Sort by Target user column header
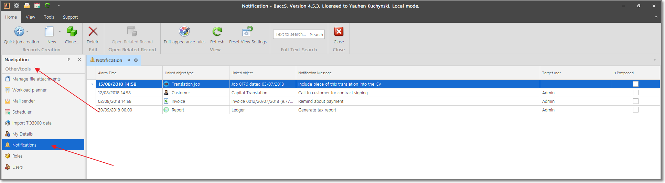 point(575,73)
